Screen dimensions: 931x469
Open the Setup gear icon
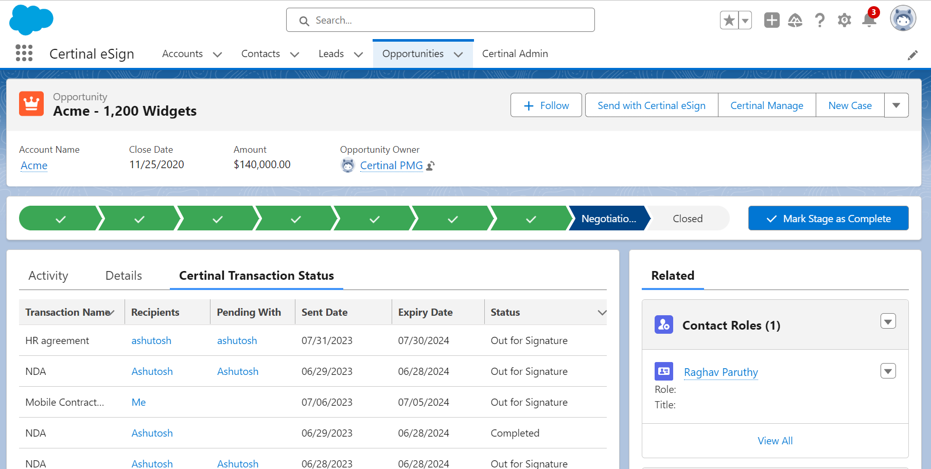pyautogui.click(x=845, y=20)
